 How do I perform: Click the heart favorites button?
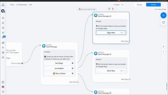(x=164, y=22)
